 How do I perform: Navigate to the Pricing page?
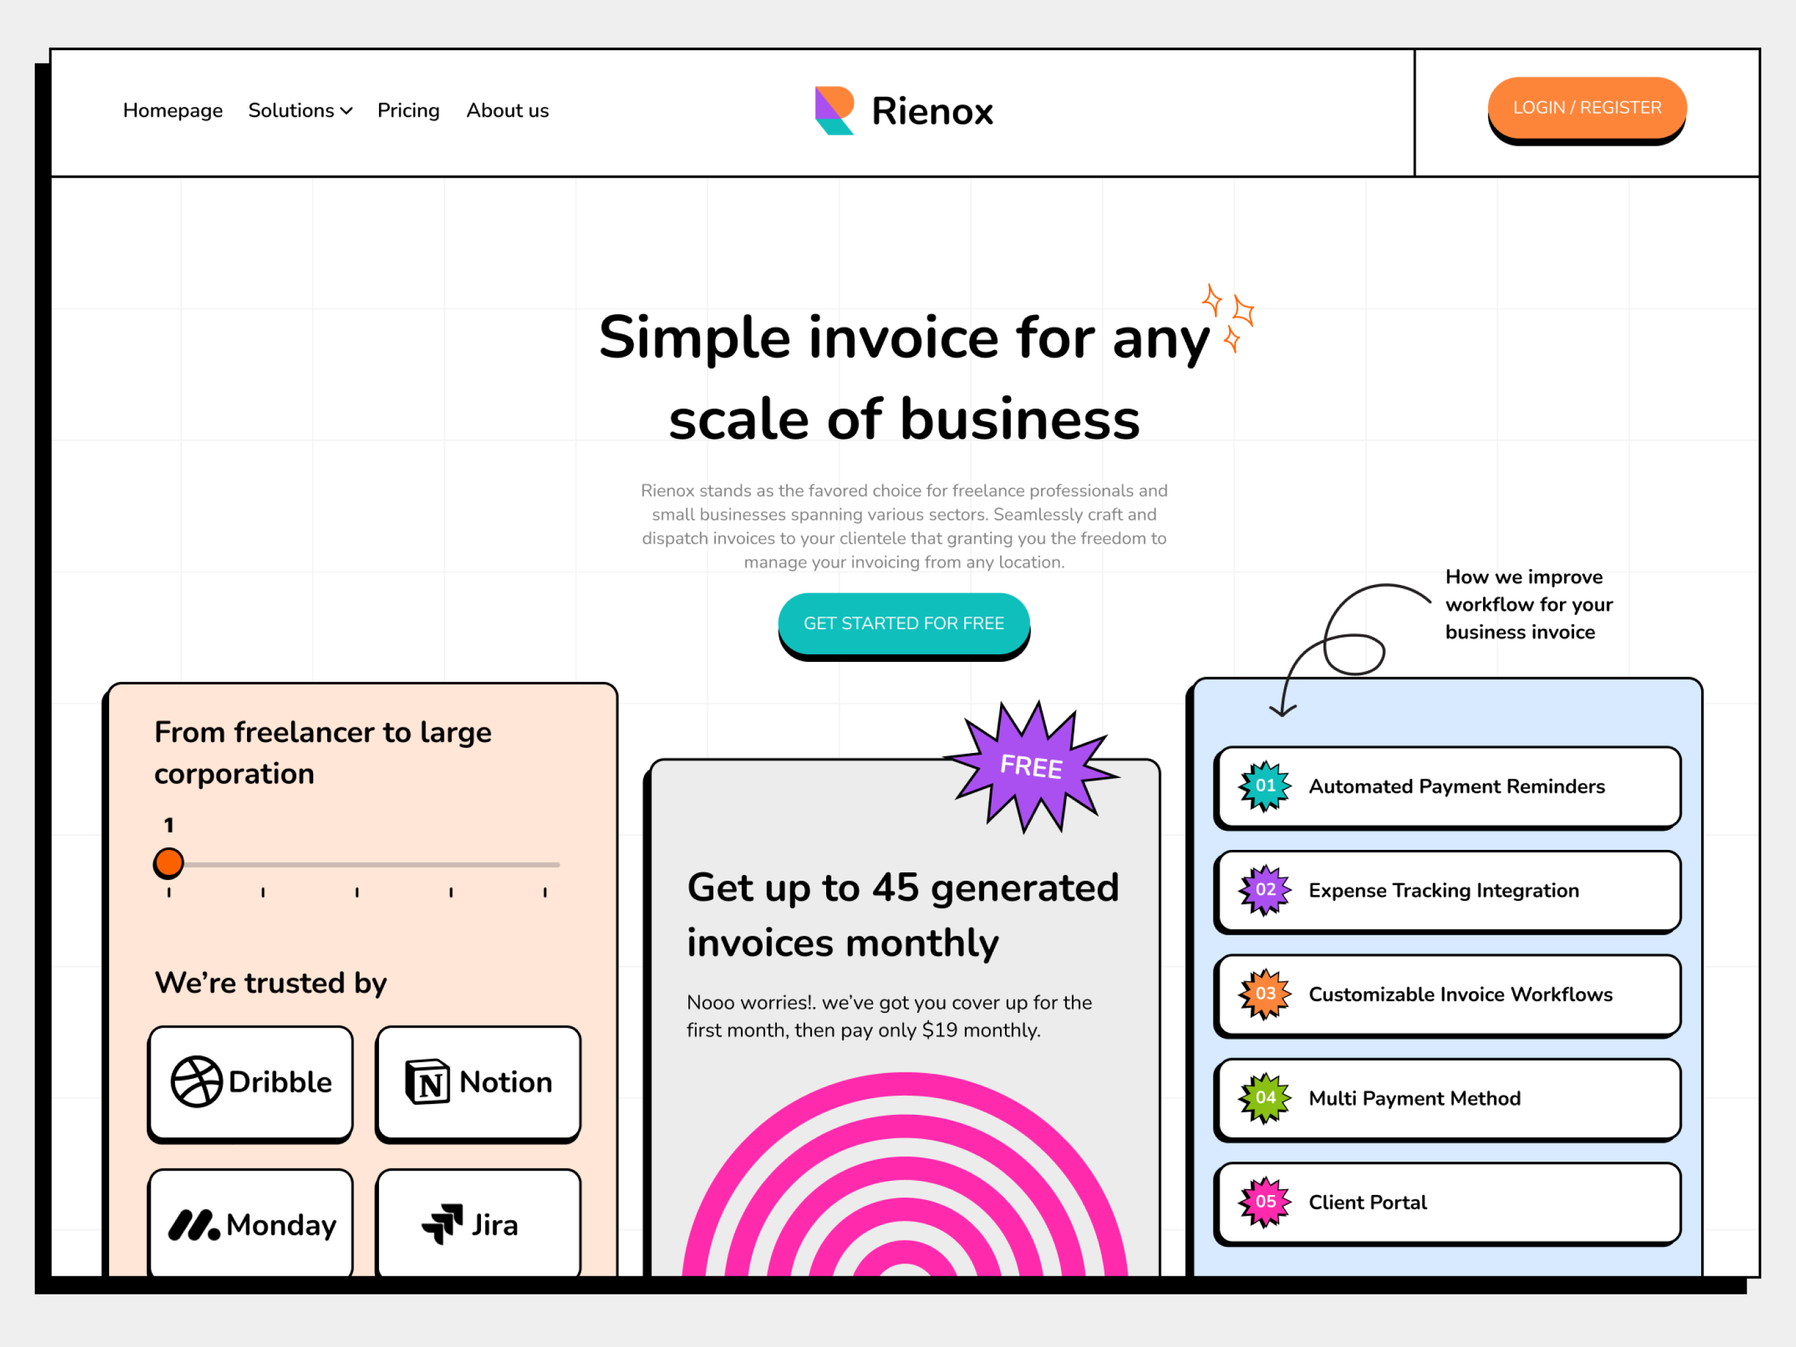point(409,110)
